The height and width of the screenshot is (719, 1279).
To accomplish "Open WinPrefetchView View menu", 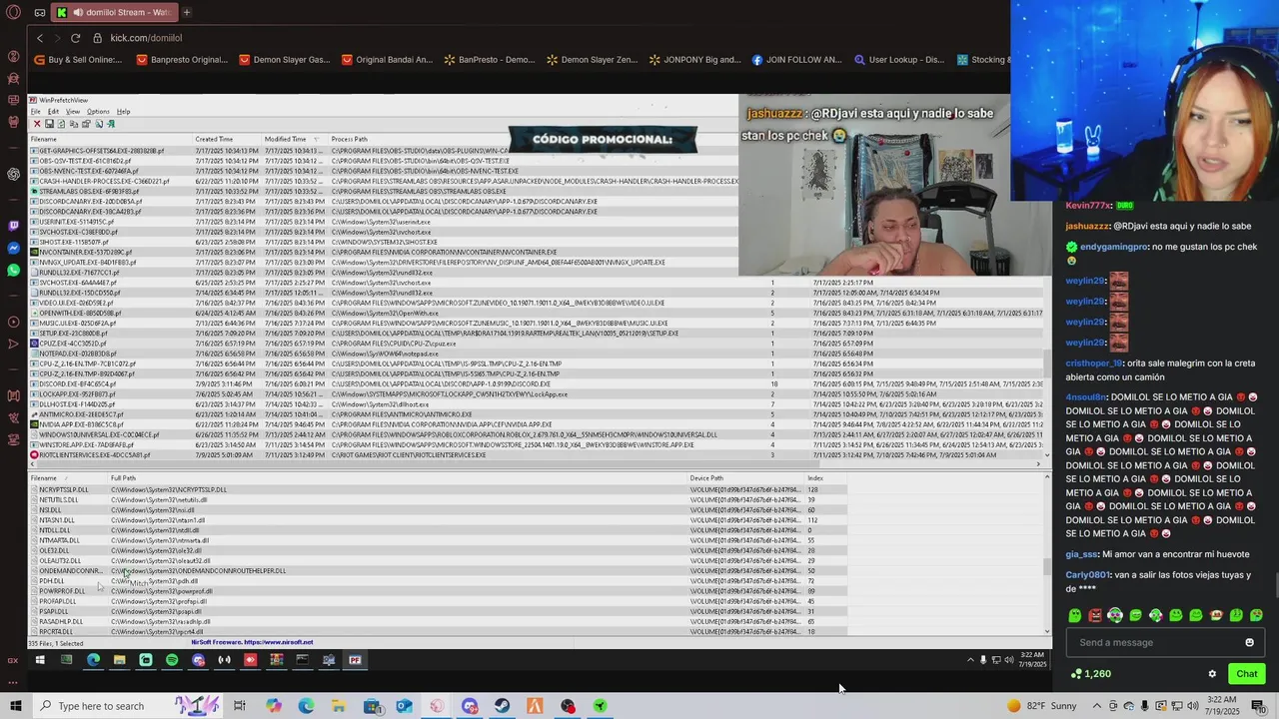I will coord(72,112).
